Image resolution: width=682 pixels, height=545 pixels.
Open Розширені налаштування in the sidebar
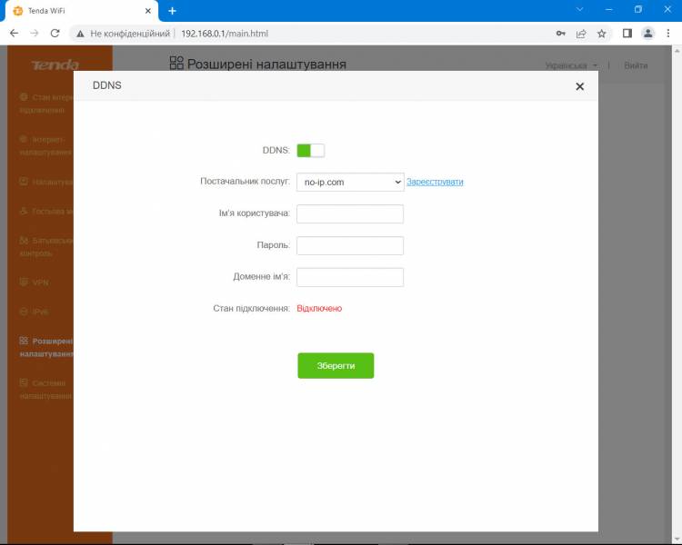pos(46,347)
